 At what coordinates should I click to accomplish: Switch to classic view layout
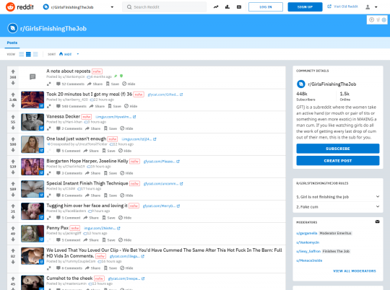[x=29, y=54]
